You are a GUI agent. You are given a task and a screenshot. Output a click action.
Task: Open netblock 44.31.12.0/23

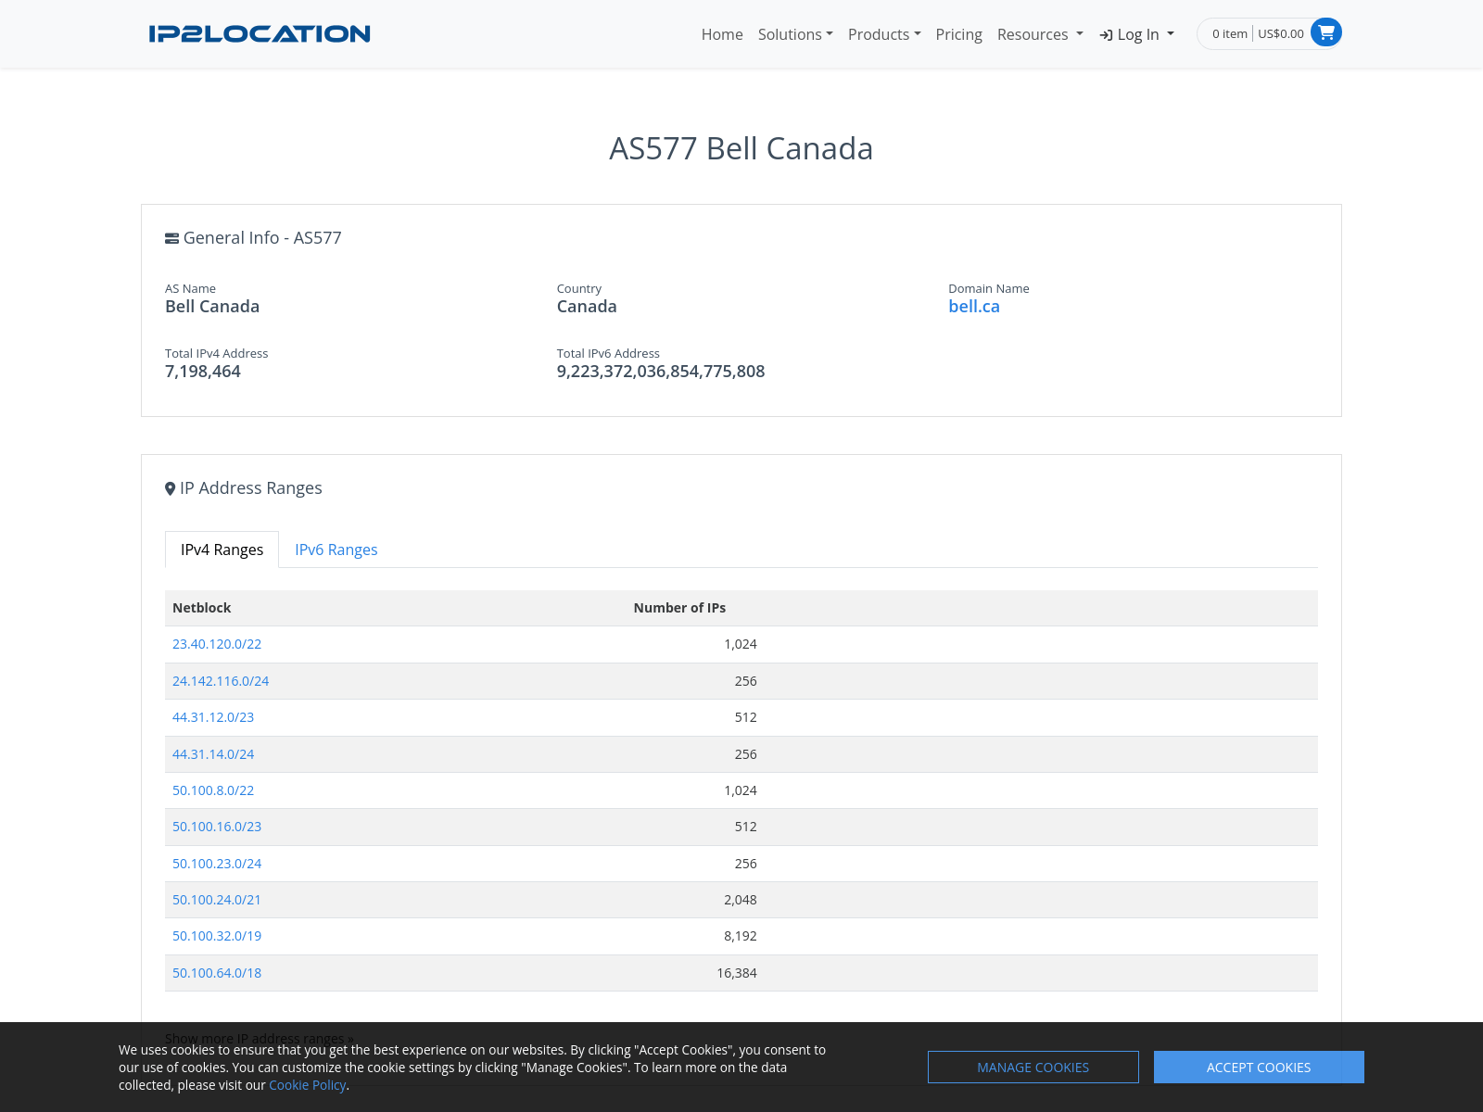(213, 717)
